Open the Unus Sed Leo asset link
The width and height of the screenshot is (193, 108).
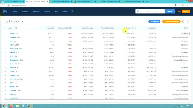coord(14,79)
